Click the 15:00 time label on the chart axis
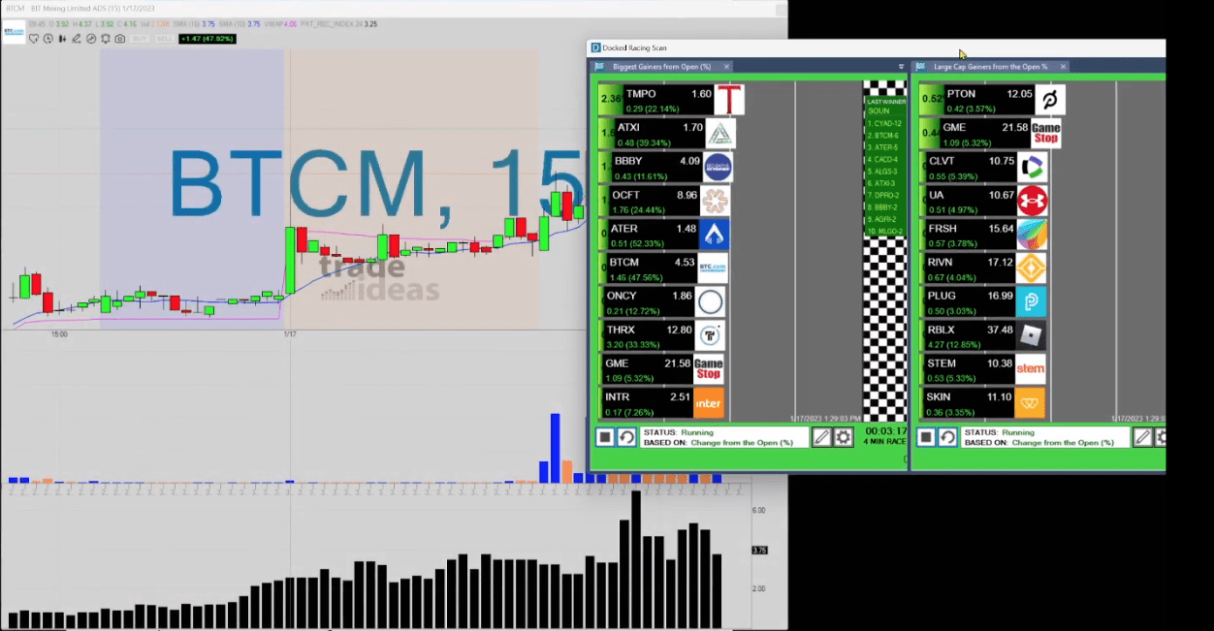Image resolution: width=1214 pixels, height=631 pixels. (59, 334)
